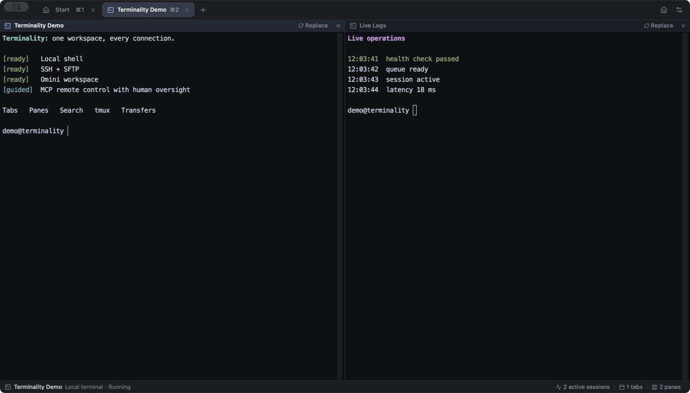Click the Live Logs pane header icon

point(353,26)
